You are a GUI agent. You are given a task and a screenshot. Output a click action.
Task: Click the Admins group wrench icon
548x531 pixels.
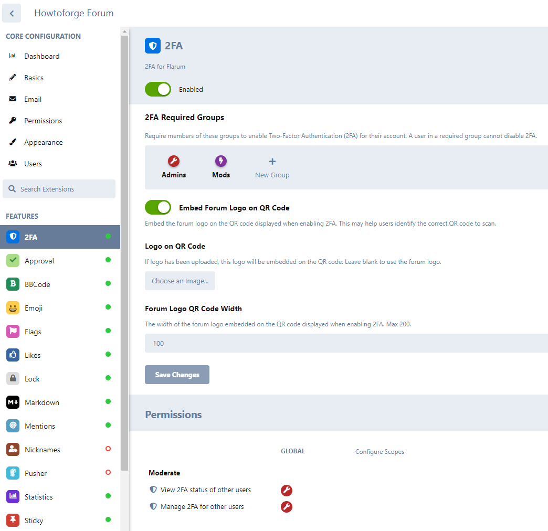[174, 161]
